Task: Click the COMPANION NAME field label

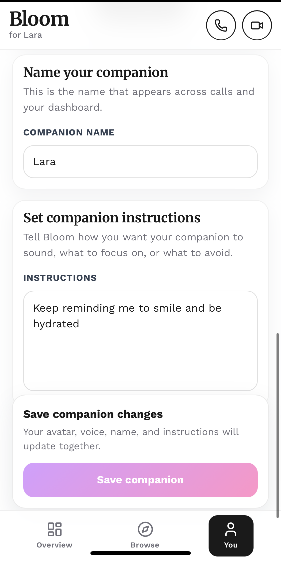Action: tap(69, 132)
